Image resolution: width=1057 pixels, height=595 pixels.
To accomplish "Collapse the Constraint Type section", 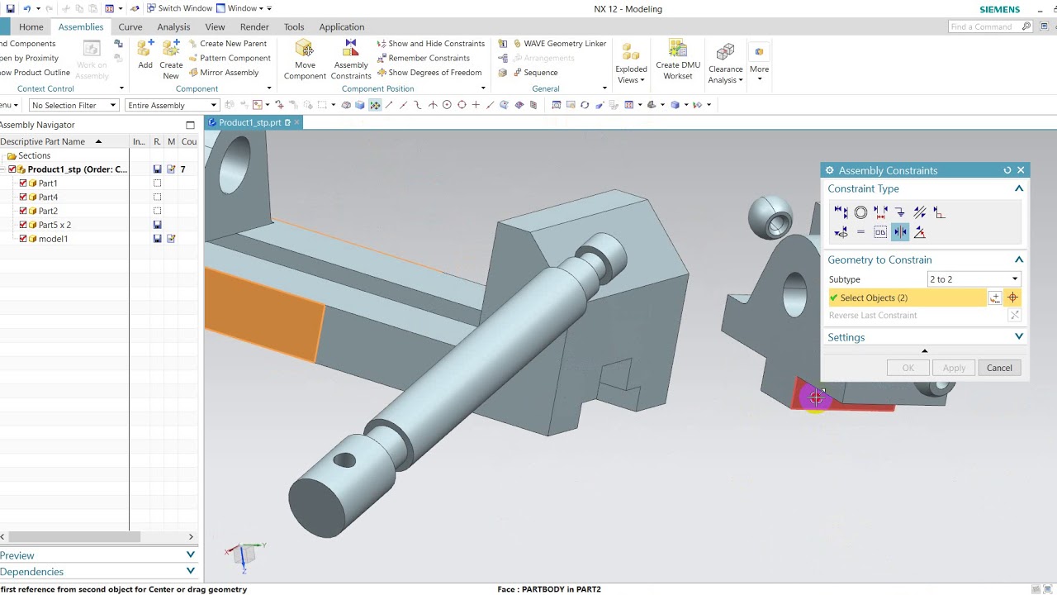I will pyautogui.click(x=1019, y=188).
